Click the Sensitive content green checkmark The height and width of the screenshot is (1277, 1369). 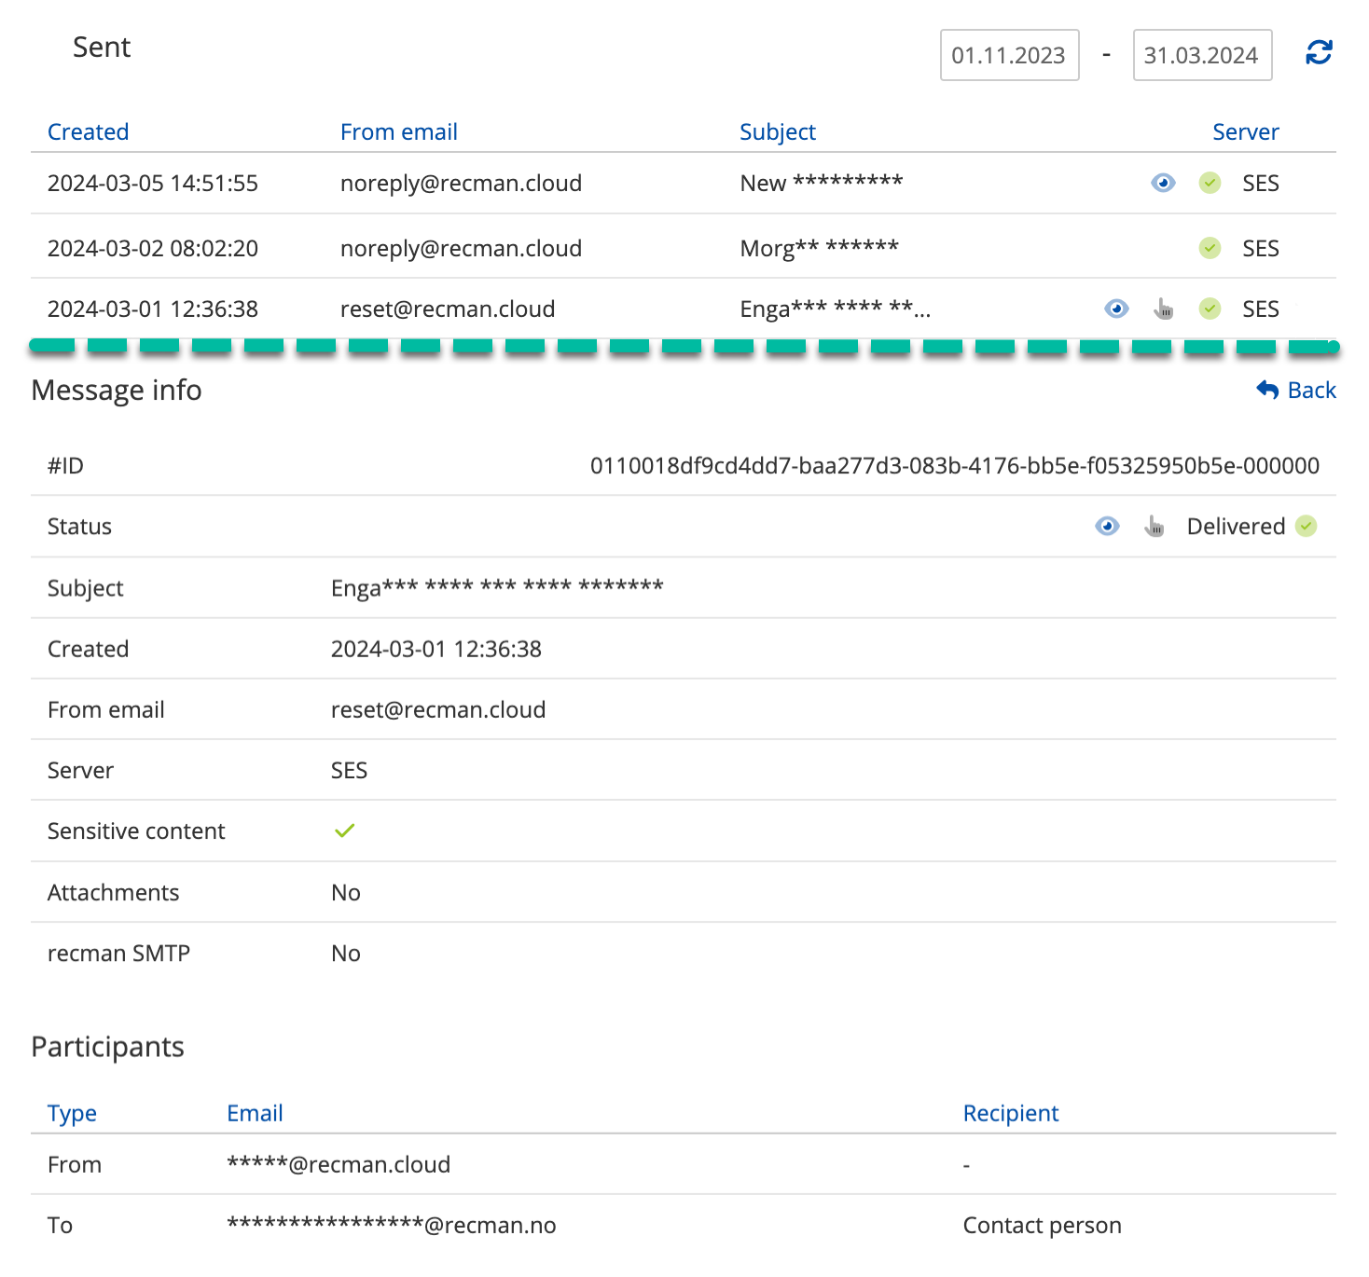(344, 831)
